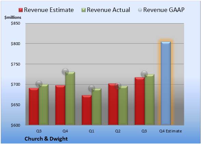Screen dimensions: 201x144
Task: Click the 'Q1' axis label
Action: pos(92,131)
